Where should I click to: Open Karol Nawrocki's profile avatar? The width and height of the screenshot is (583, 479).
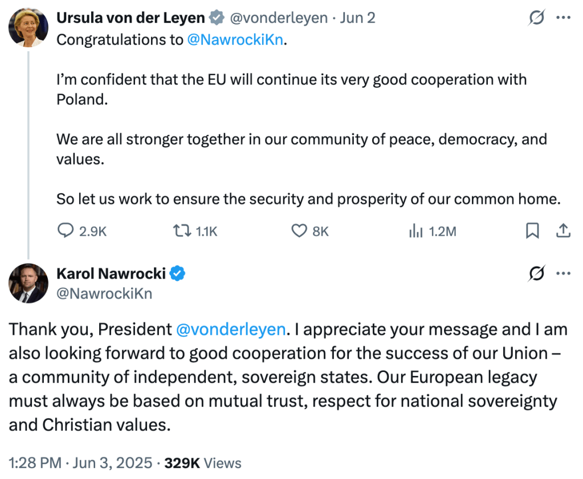point(28,283)
